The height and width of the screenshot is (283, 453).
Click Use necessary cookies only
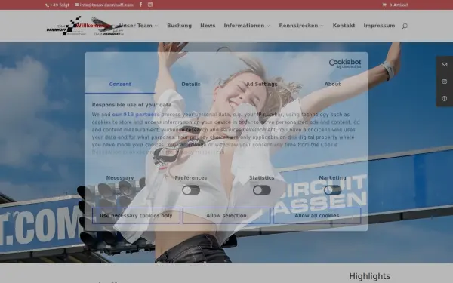pyautogui.click(x=136, y=216)
